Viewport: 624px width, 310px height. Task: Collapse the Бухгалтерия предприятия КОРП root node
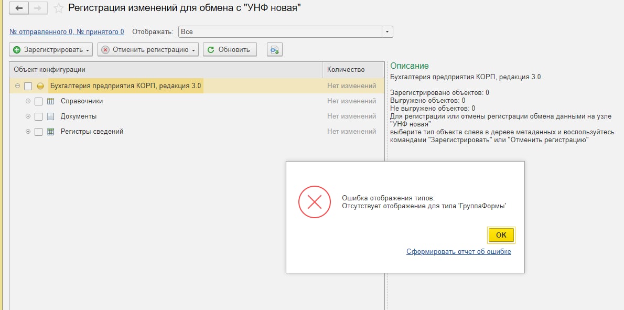(17, 86)
